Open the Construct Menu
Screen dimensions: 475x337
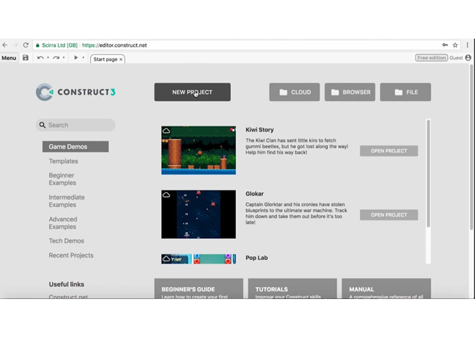click(x=9, y=58)
